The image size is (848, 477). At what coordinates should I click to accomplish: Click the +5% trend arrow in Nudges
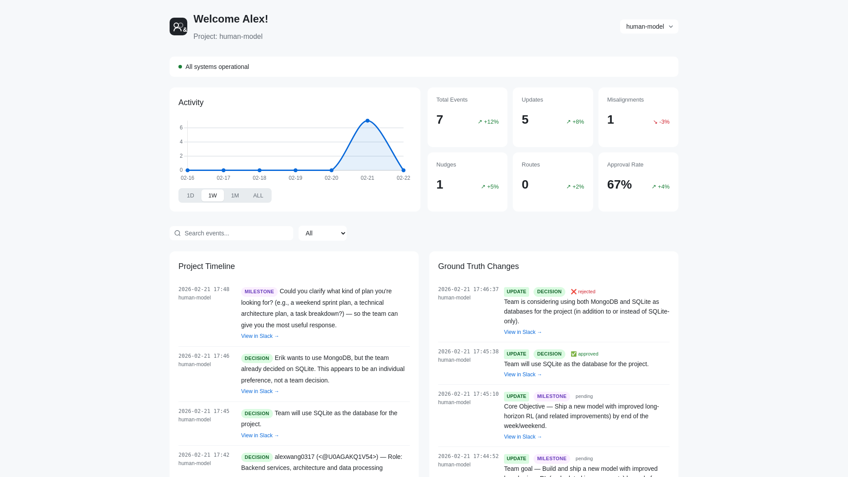pyautogui.click(x=483, y=187)
